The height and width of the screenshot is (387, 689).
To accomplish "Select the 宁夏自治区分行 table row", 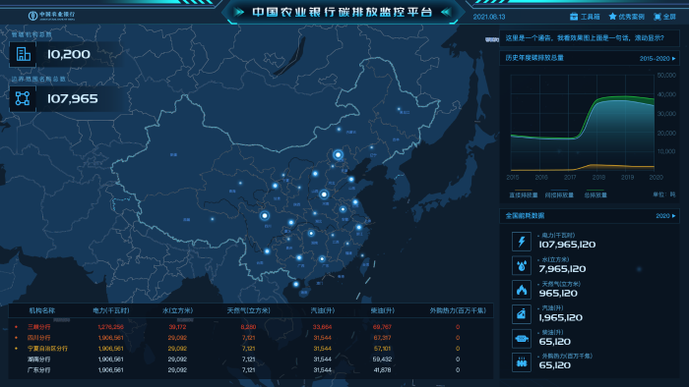I will [x=250, y=349].
